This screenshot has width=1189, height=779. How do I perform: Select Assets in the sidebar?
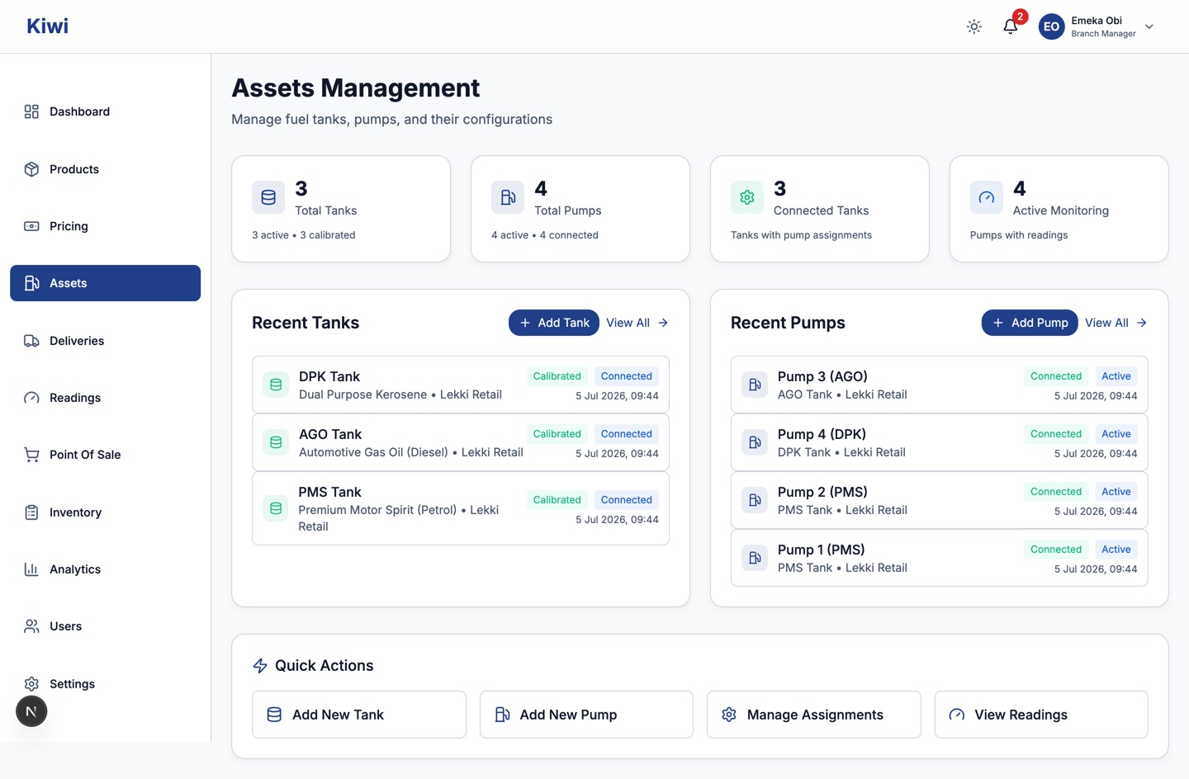pos(105,283)
